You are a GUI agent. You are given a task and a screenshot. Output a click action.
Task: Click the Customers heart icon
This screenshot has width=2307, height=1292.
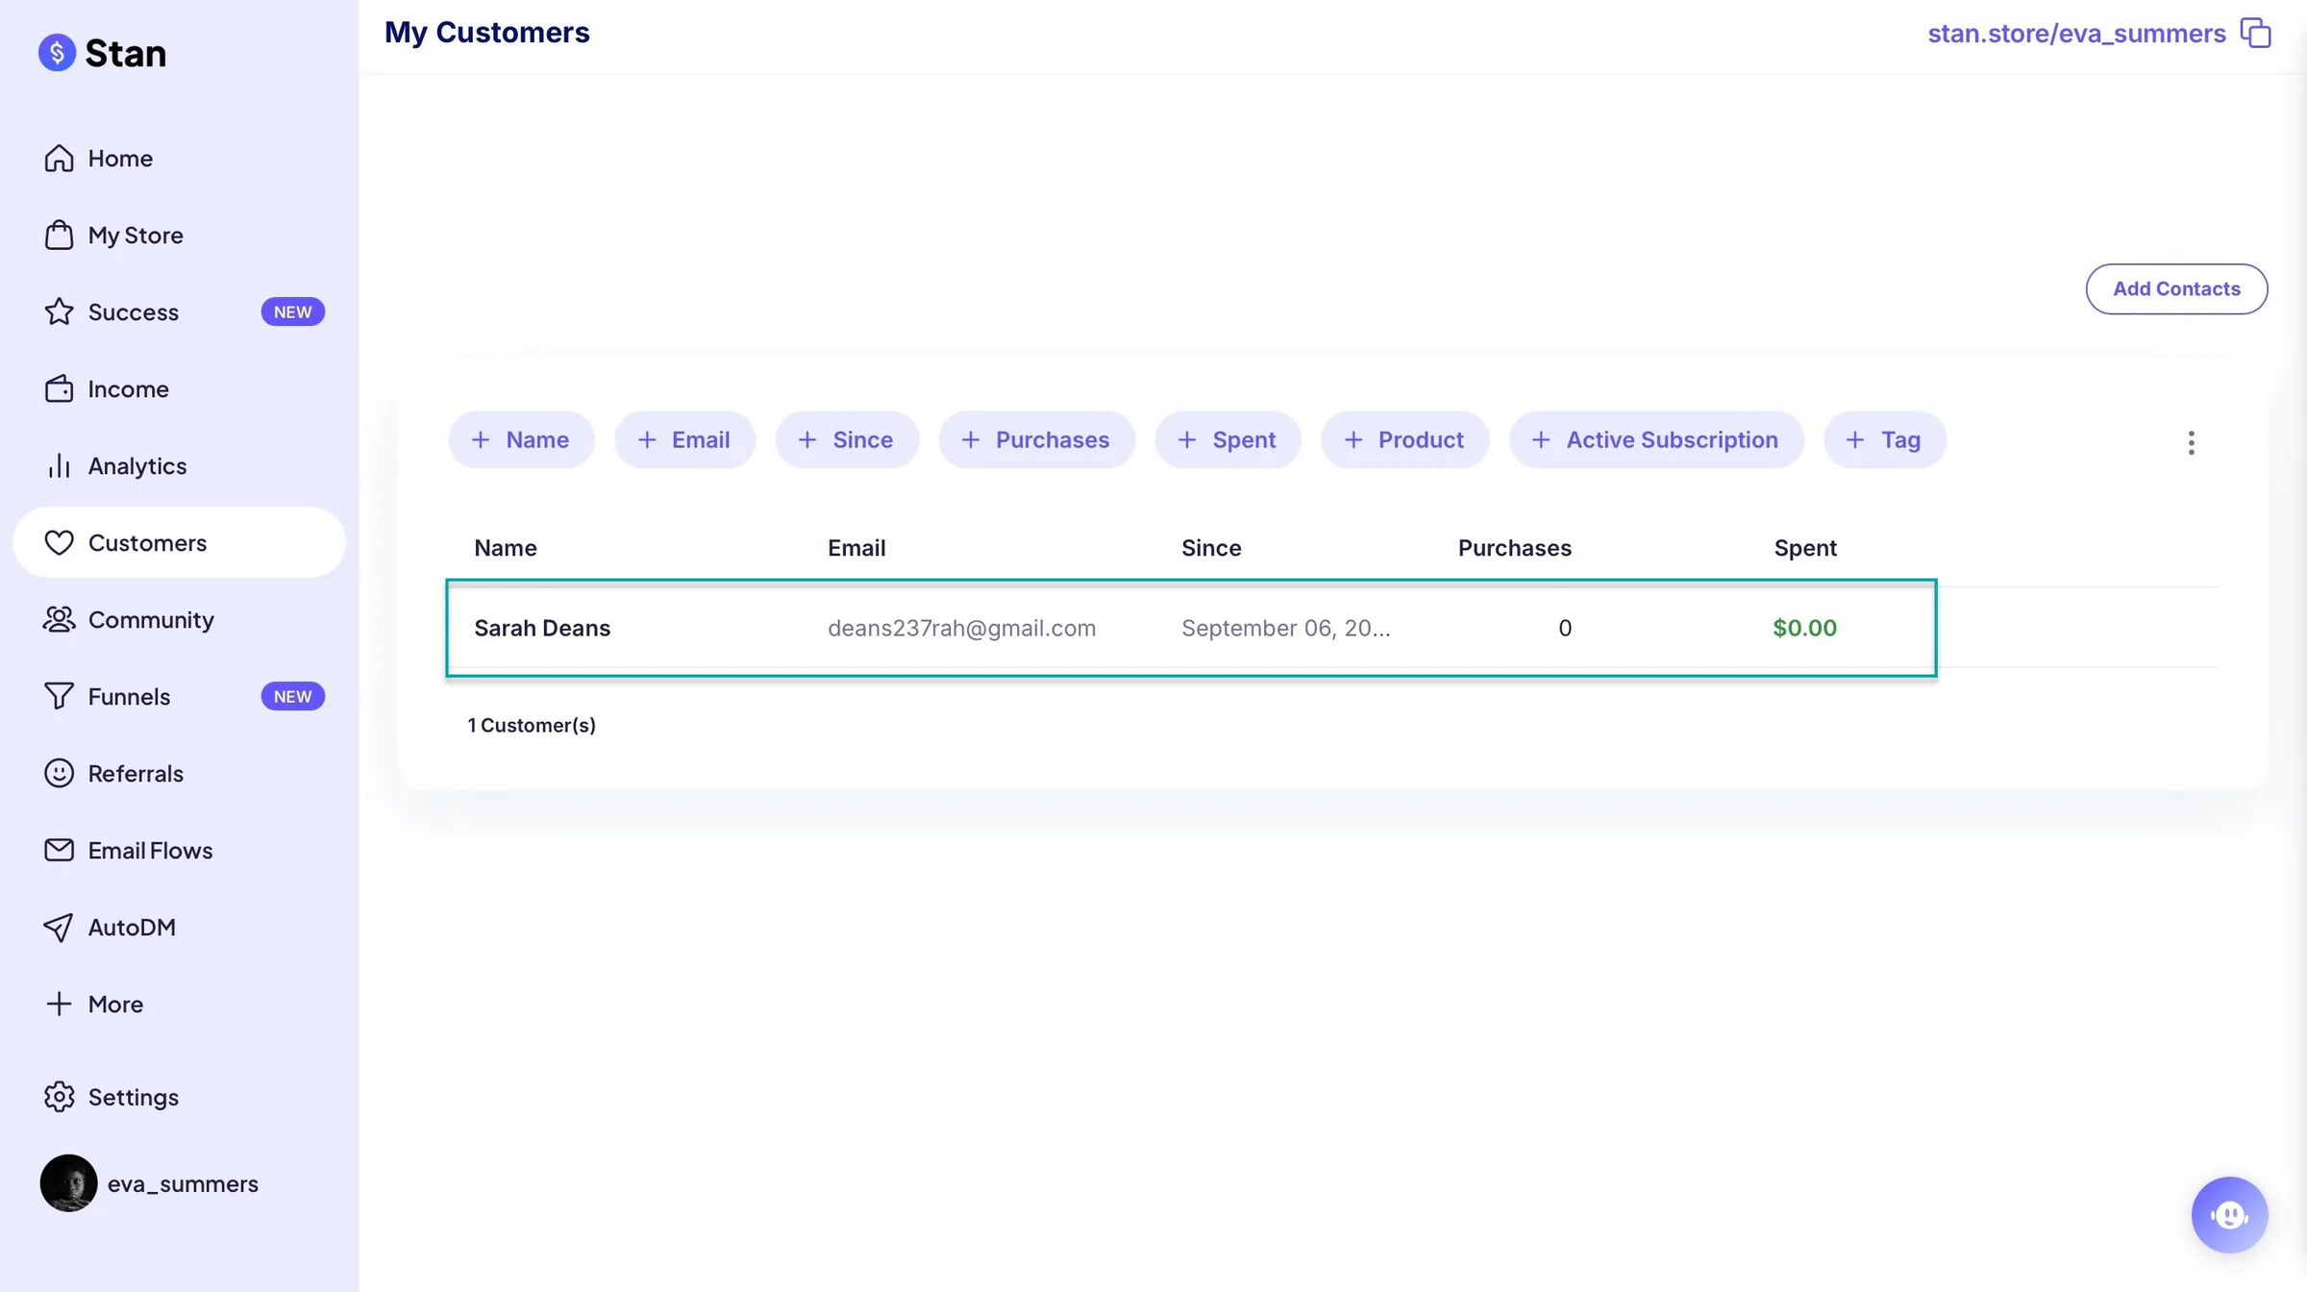[59, 542]
